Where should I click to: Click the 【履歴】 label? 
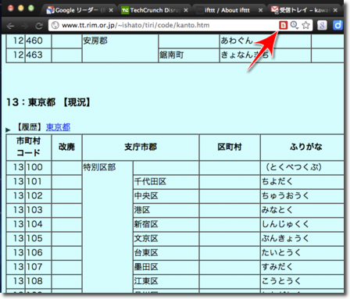point(30,127)
